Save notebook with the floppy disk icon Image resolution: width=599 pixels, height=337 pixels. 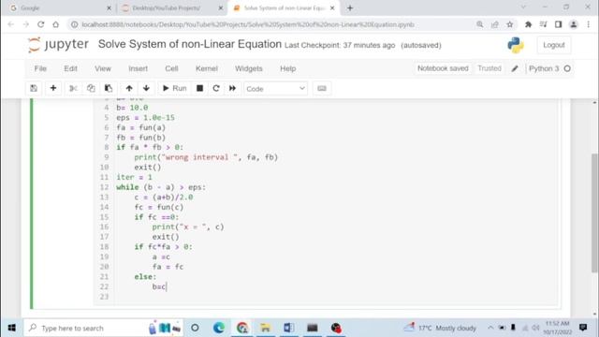pyautogui.click(x=34, y=88)
